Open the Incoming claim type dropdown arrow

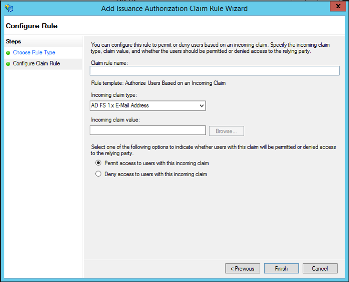click(x=202, y=106)
